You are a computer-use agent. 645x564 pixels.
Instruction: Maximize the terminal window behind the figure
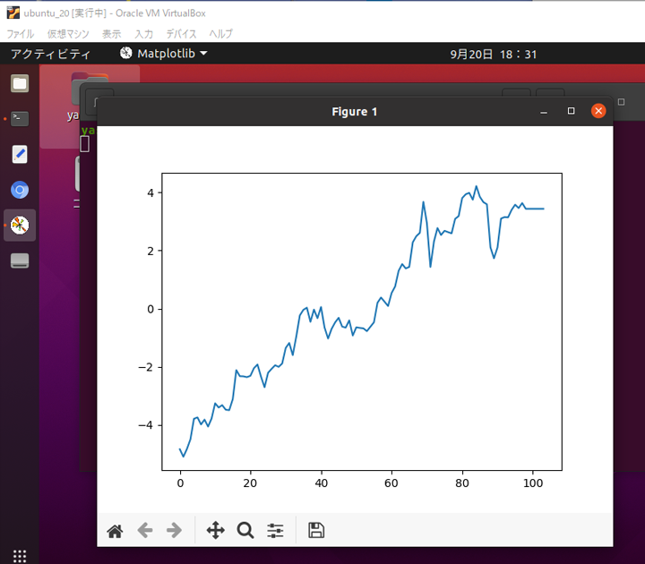click(621, 101)
